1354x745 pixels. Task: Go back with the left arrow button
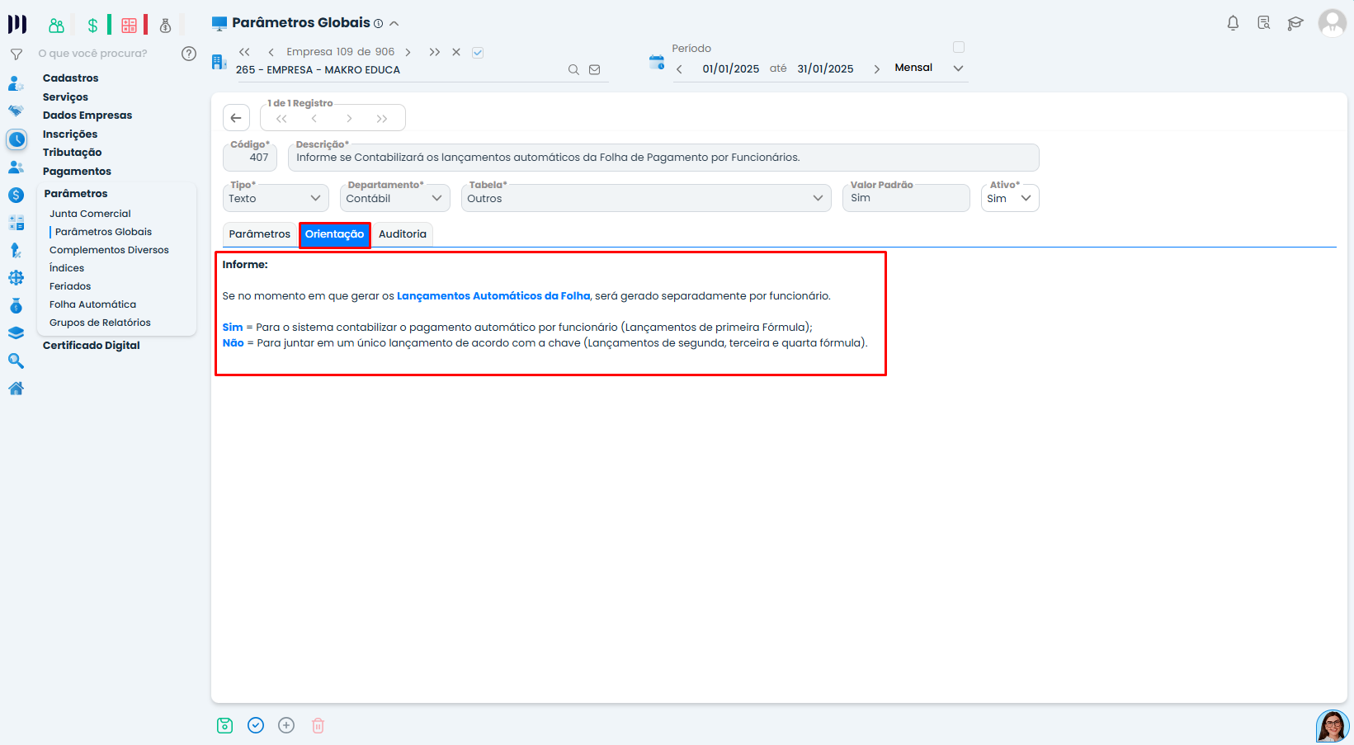[236, 118]
